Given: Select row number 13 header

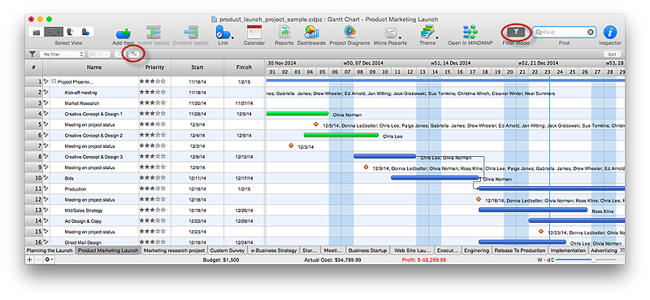Looking at the screenshot, I should click(34, 211).
